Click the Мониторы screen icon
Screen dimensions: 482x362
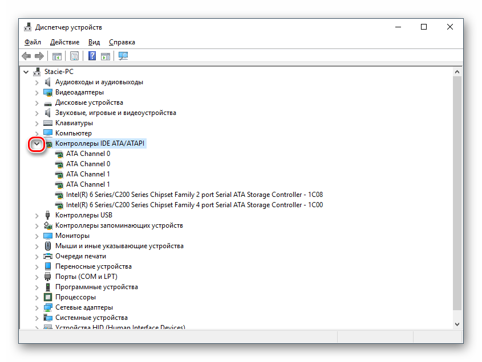coord(48,236)
